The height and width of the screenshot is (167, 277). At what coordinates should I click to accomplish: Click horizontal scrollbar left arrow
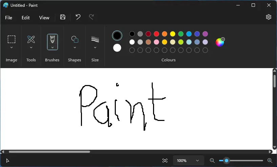pyautogui.click(x=3, y=152)
